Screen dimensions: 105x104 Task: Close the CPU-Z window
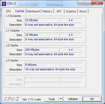click(x=97, y=3)
